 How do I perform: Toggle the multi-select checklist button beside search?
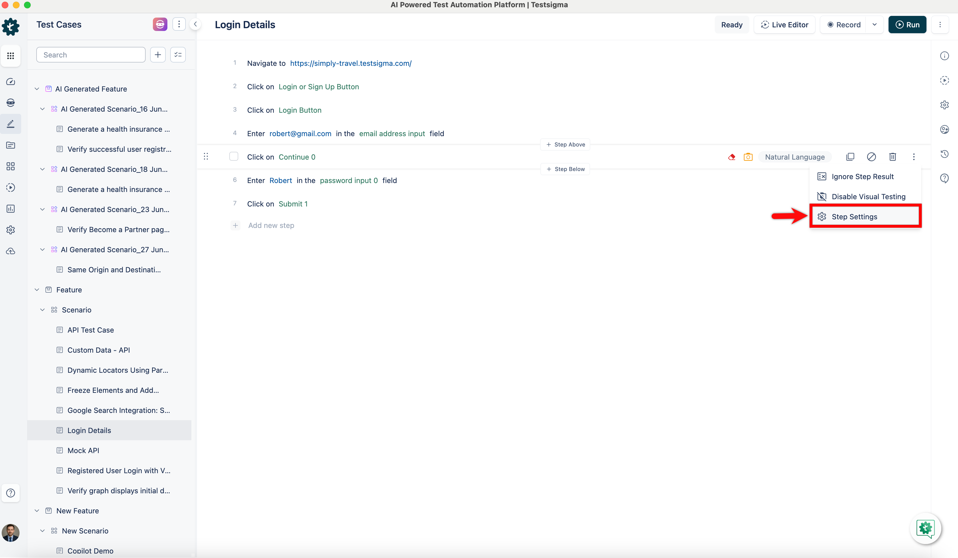tap(178, 55)
